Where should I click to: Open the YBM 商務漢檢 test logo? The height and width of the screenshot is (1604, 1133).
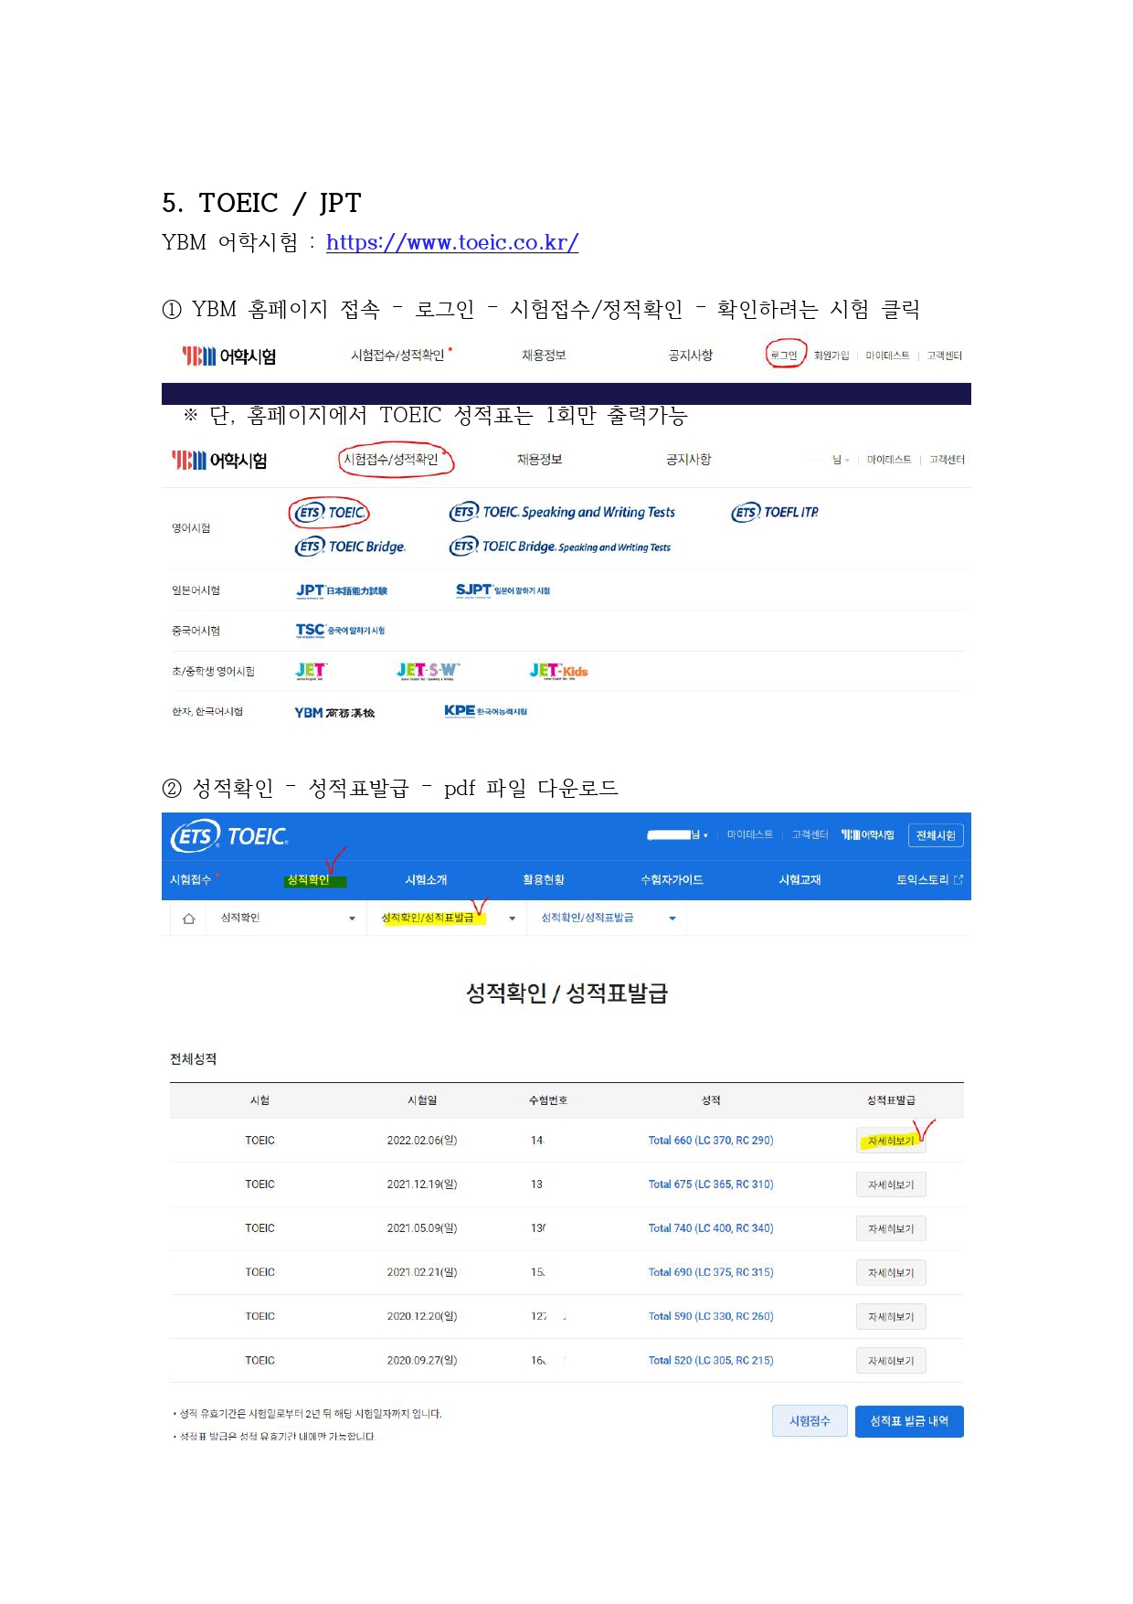coord(334,713)
